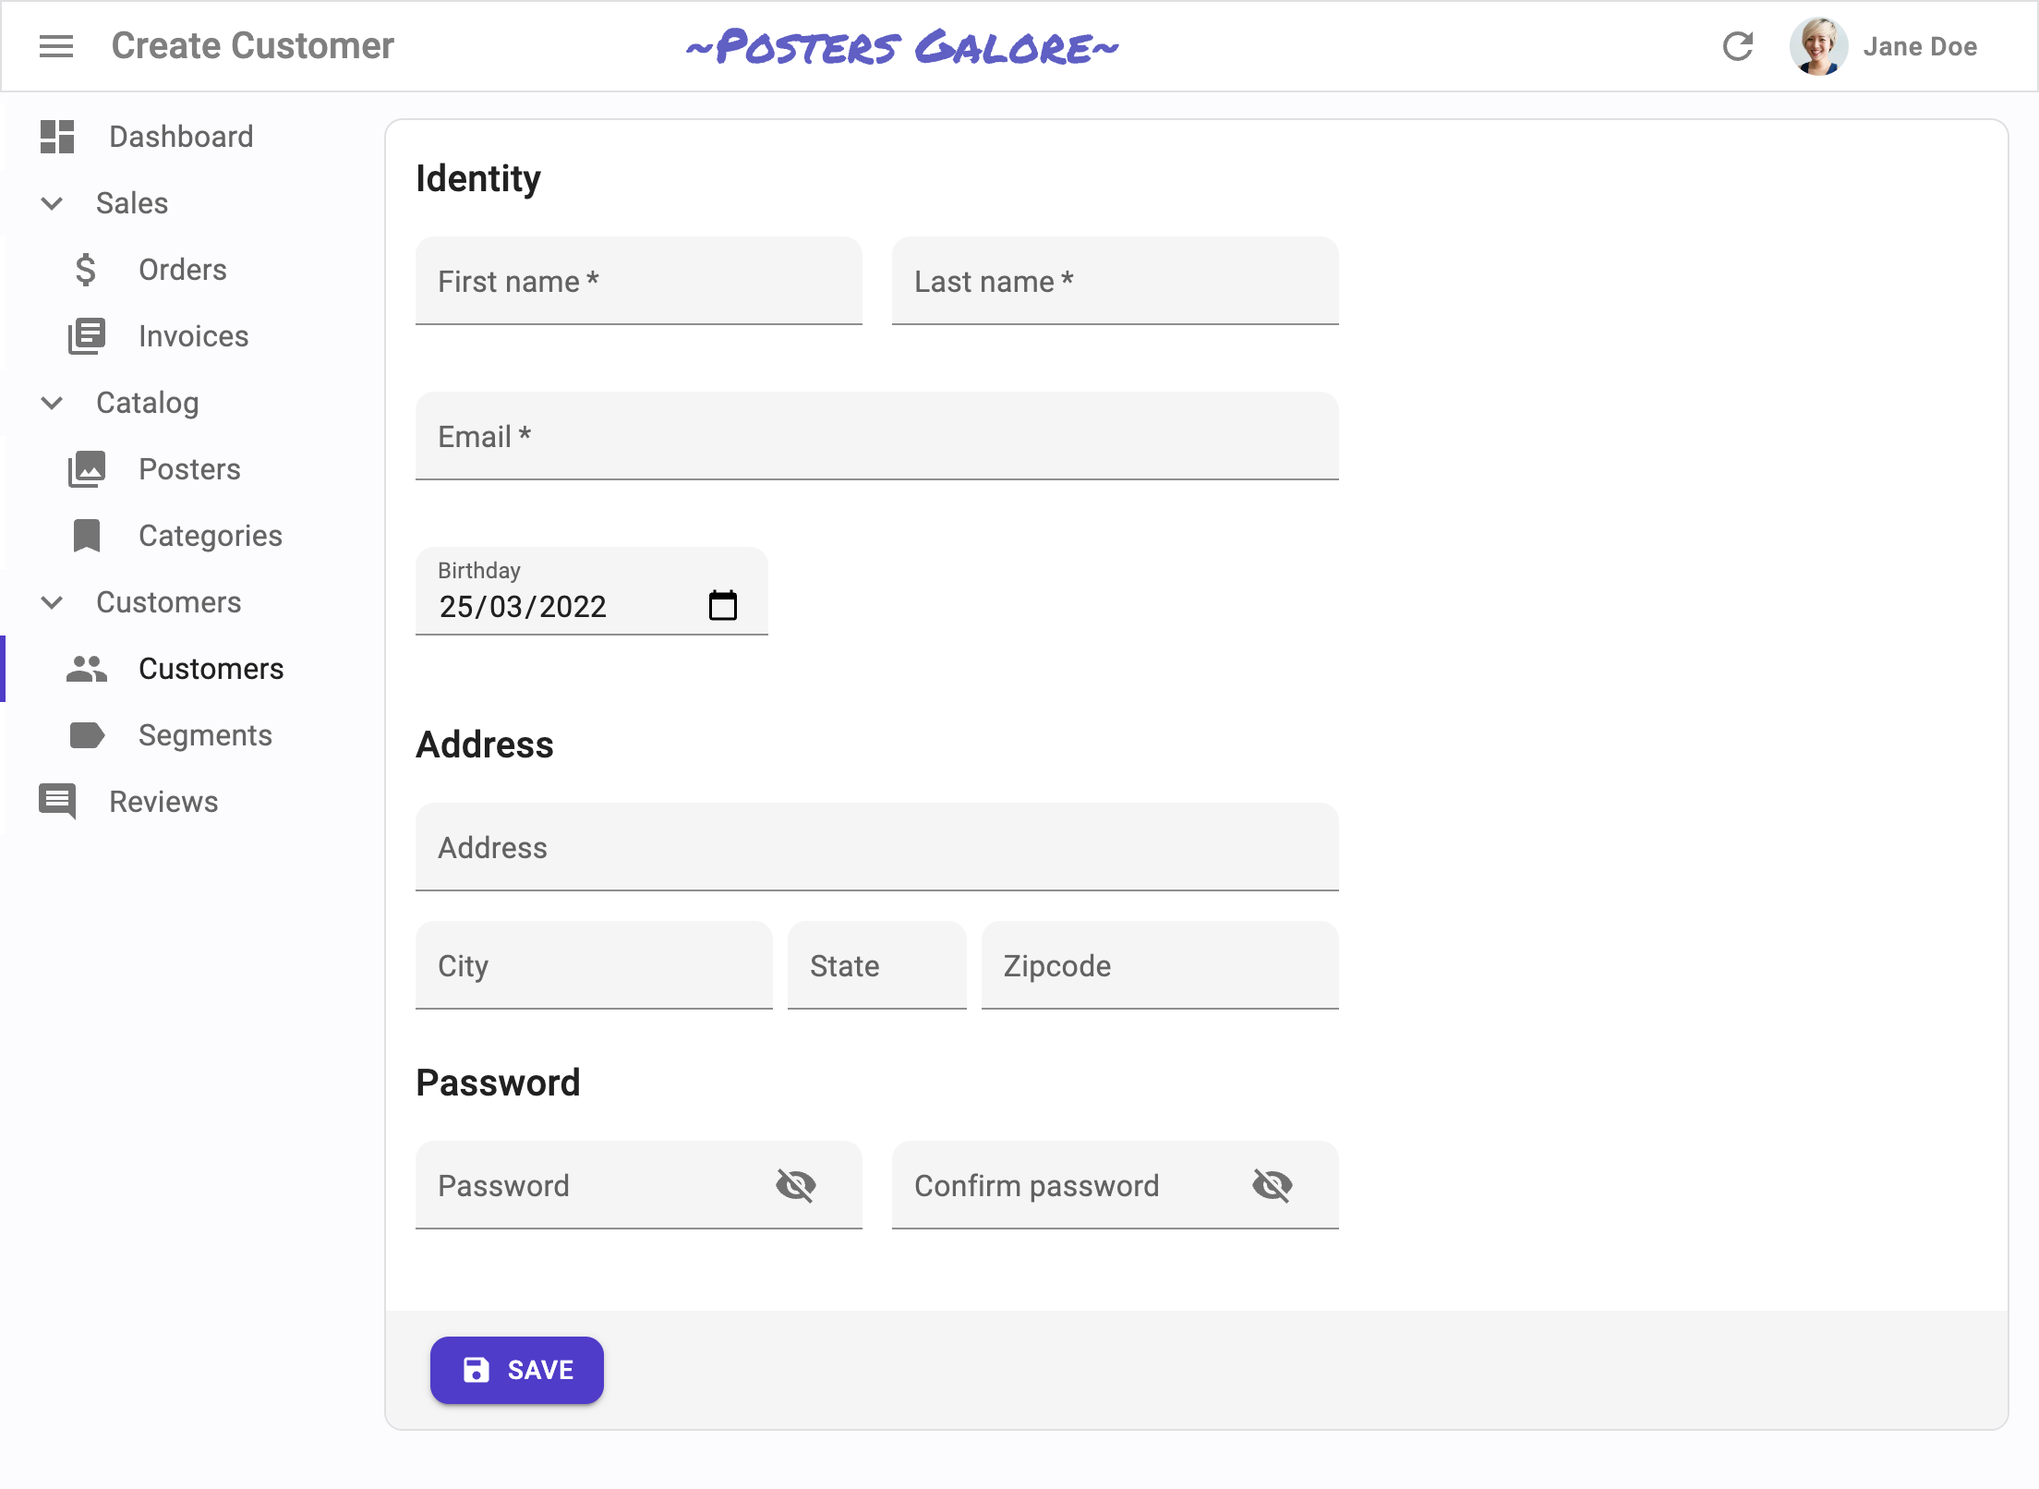The height and width of the screenshot is (1489, 2039).
Task: Select the Categories bookmark icon
Action: (86, 535)
